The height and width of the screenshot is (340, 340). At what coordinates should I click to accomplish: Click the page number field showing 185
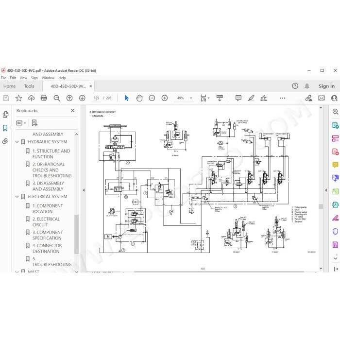point(96,98)
